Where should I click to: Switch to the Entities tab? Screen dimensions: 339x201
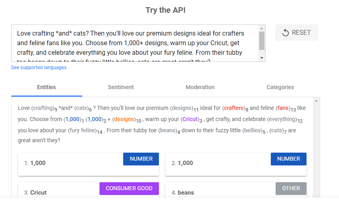(47, 87)
